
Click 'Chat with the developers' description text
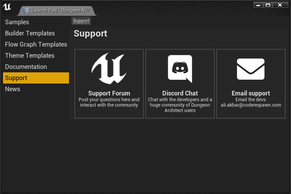tap(180, 105)
